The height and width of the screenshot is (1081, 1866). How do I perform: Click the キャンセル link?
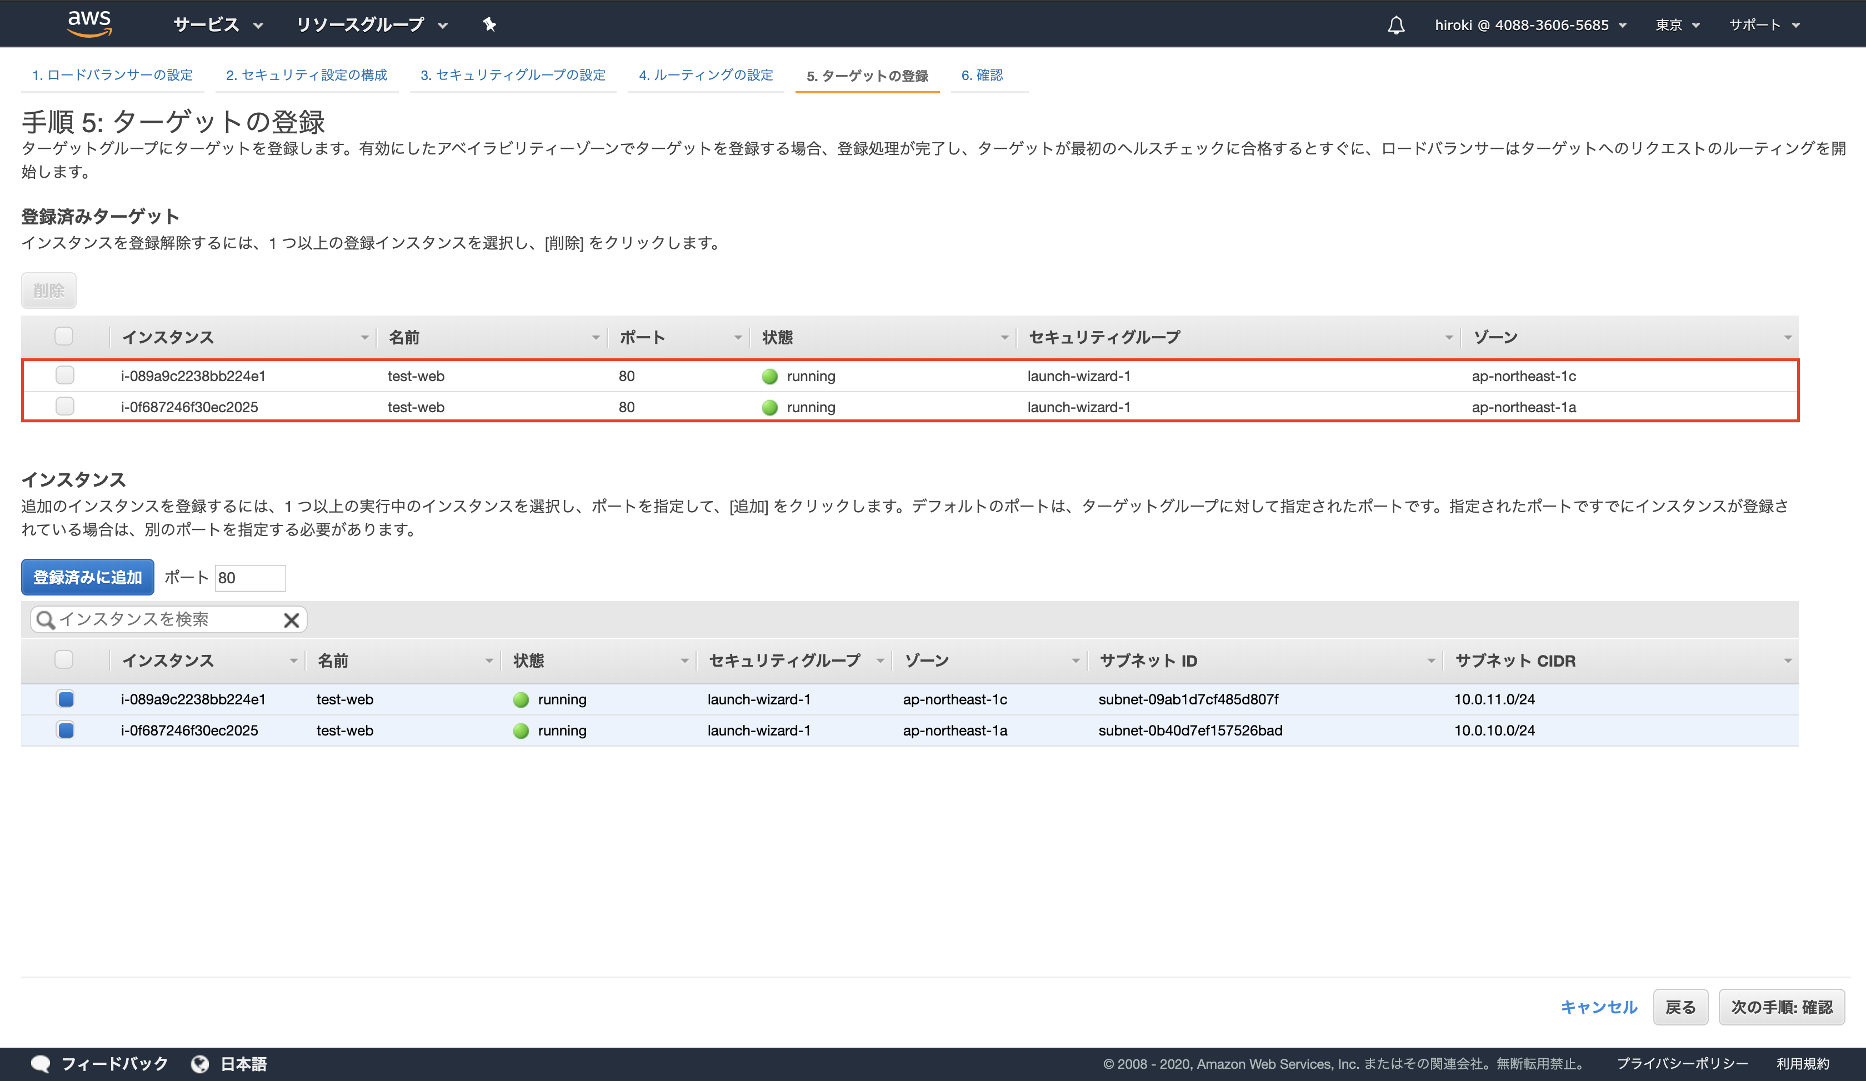pyautogui.click(x=1598, y=1007)
